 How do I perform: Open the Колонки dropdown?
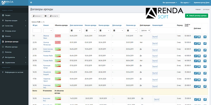37,16
